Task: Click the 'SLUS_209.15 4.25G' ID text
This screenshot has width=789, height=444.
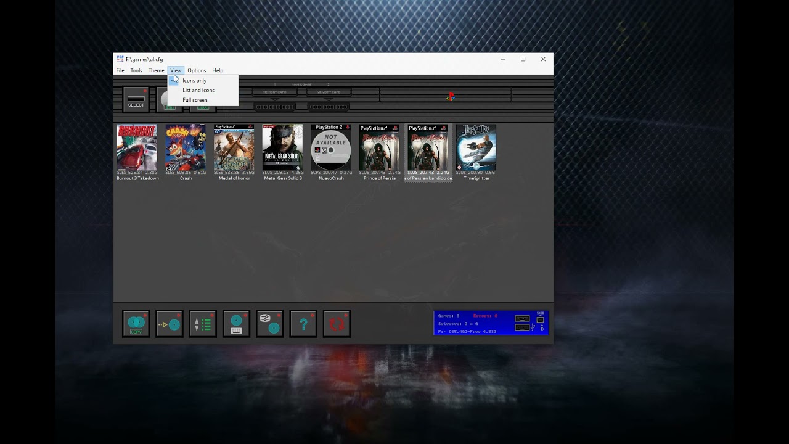Action: (283, 173)
